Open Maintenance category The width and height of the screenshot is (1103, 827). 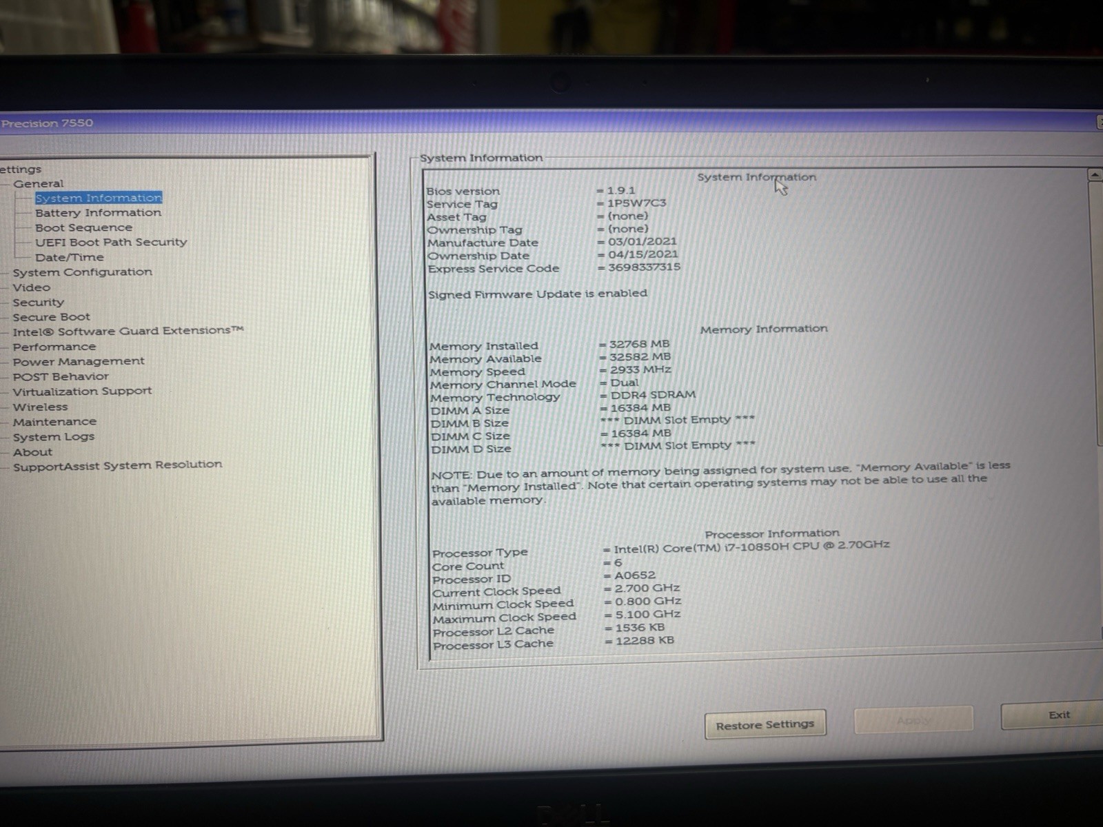(x=54, y=422)
